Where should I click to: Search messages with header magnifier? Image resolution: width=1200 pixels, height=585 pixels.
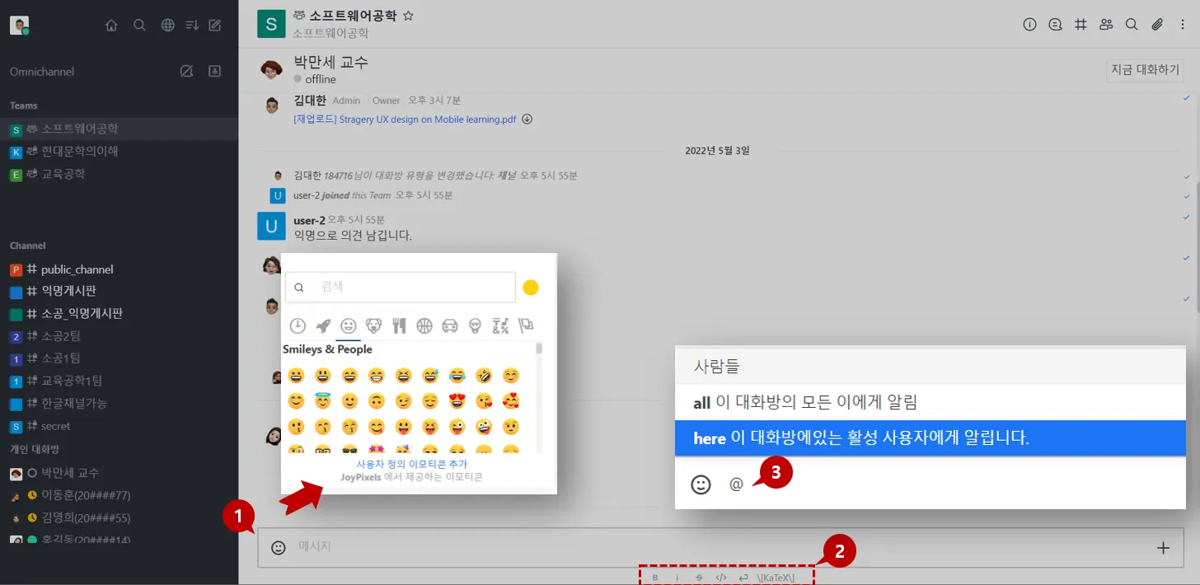(1132, 25)
